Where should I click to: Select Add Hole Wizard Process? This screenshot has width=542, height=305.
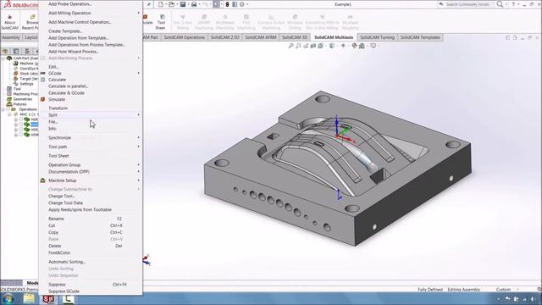pyautogui.click(x=74, y=52)
